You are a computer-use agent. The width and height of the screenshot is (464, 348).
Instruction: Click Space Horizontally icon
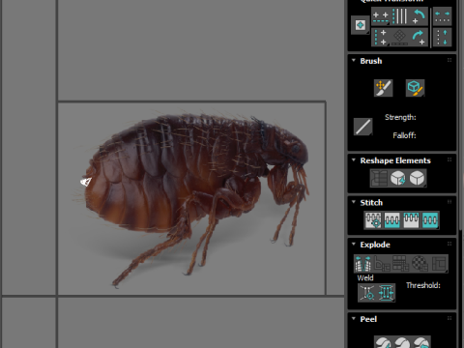pos(442,16)
